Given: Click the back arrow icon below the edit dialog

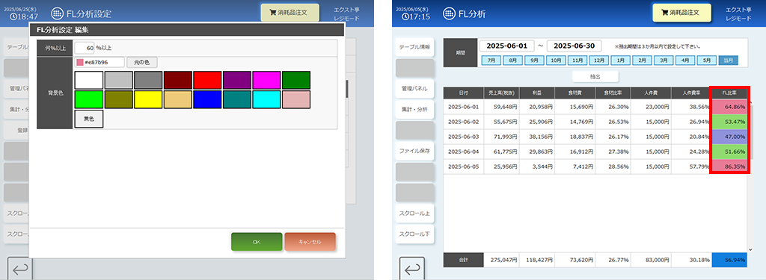Looking at the screenshot, I should 20,269.
